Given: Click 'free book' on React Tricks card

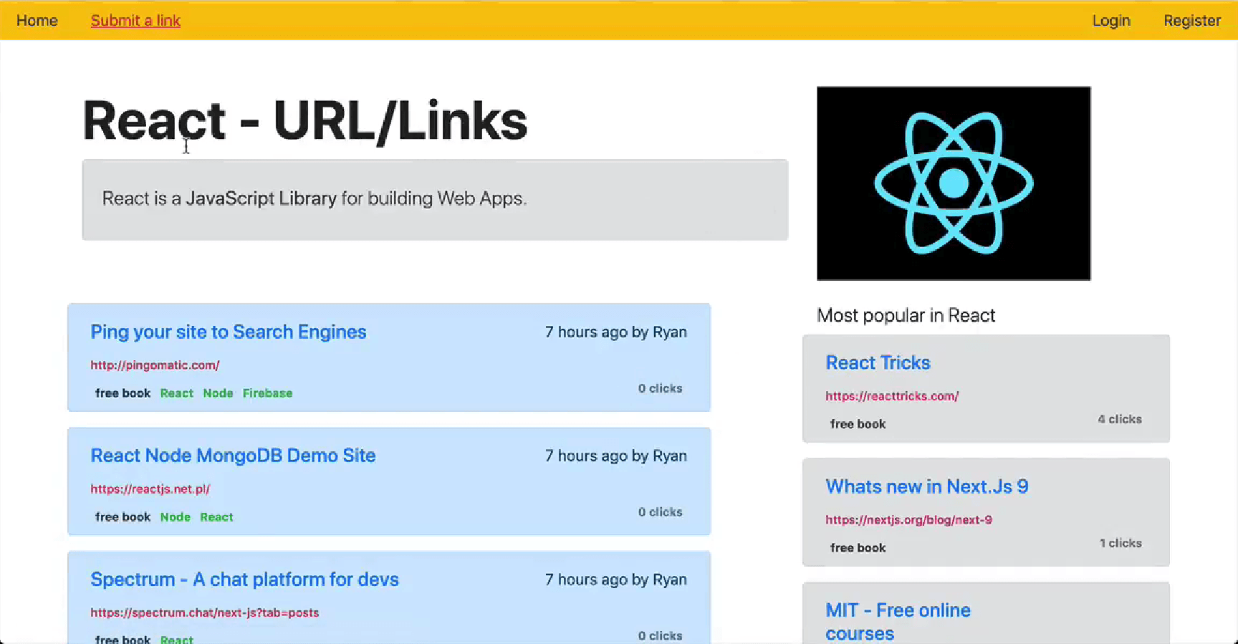Looking at the screenshot, I should 858,424.
